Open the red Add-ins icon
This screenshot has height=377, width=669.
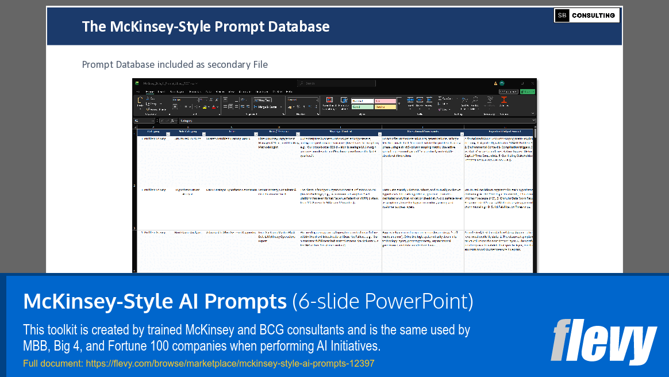tap(504, 100)
